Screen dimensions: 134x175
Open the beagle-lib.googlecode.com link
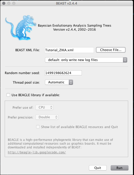(37, 152)
